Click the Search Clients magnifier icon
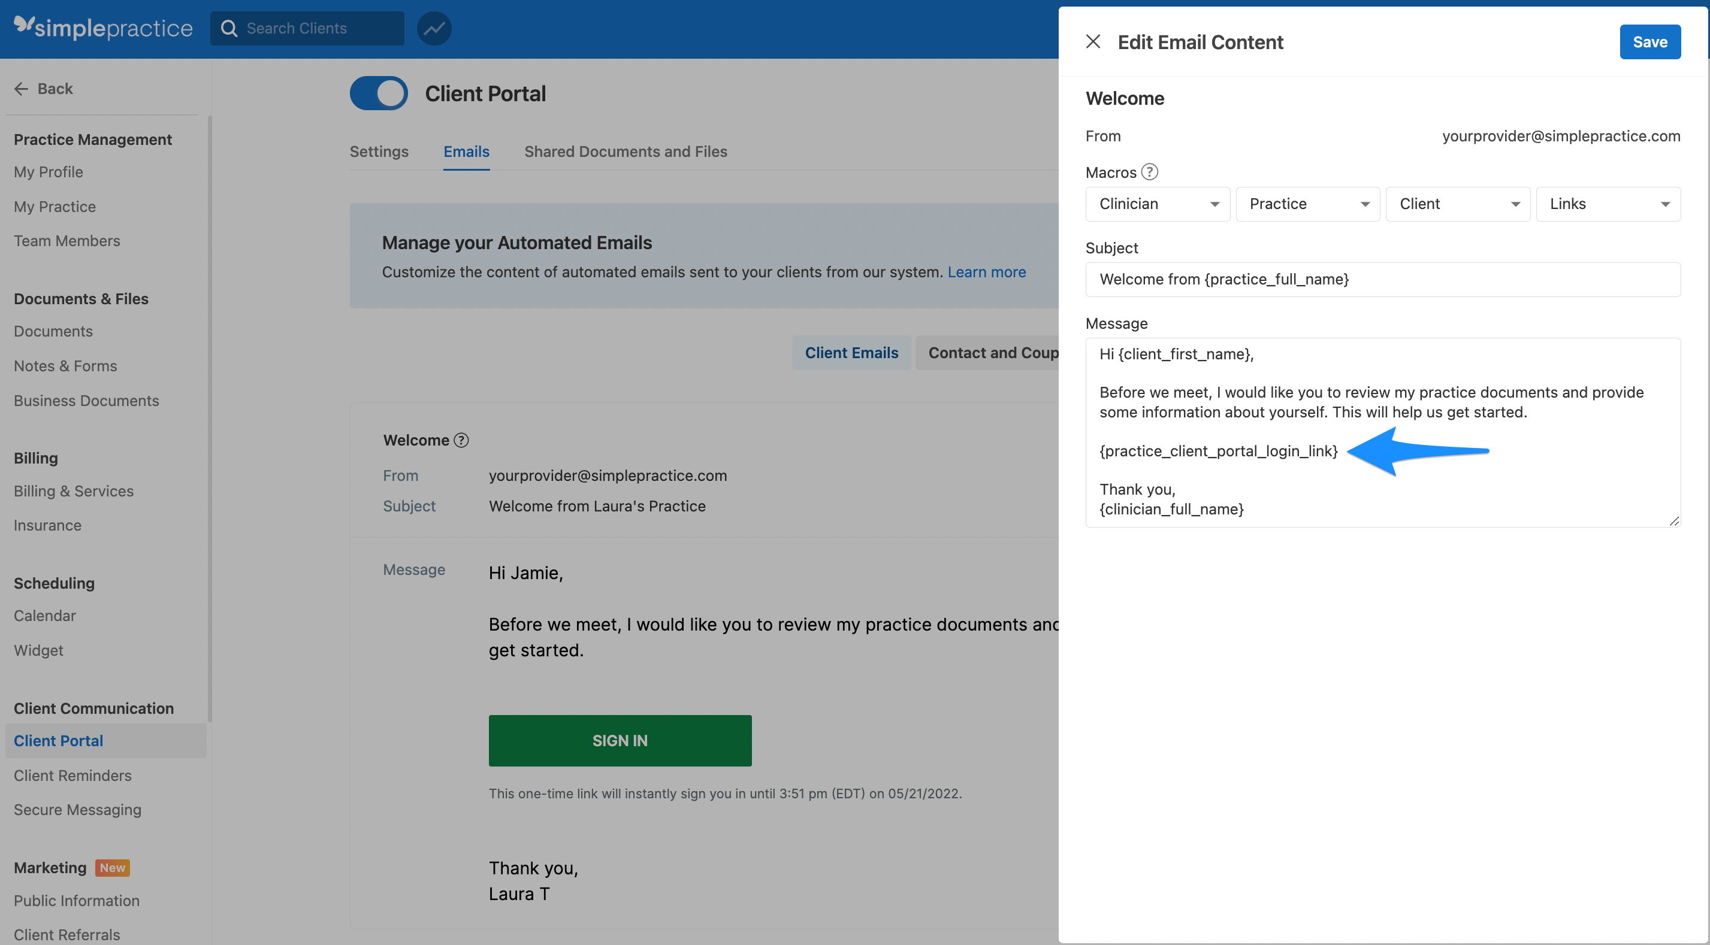This screenshot has width=1710, height=945. pyautogui.click(x=229, y=28)
